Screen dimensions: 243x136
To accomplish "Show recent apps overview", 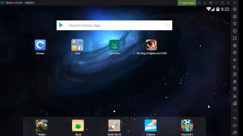I will (235, 133).
